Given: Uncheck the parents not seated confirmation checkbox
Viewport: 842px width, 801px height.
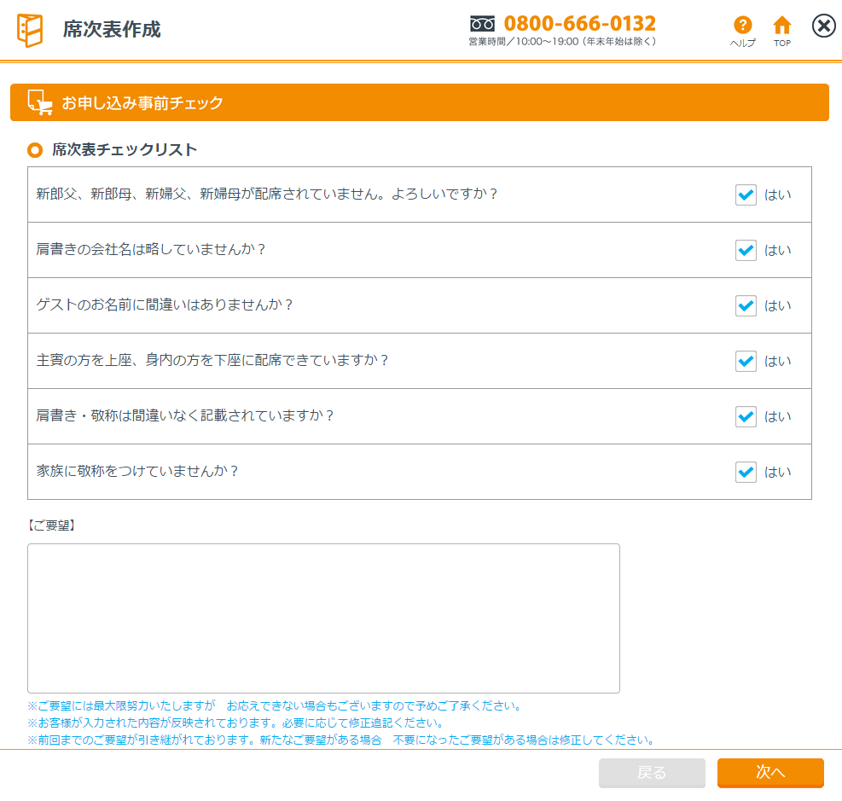Looking at the screenshot, I should (746, 194).
